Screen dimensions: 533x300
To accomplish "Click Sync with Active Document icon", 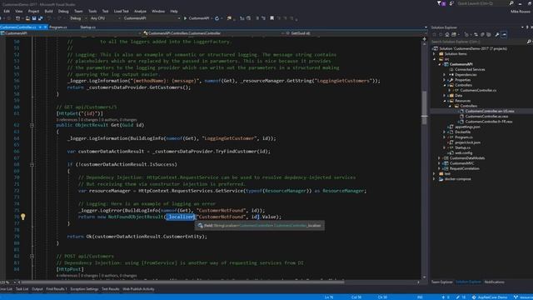I will [476, 35].
